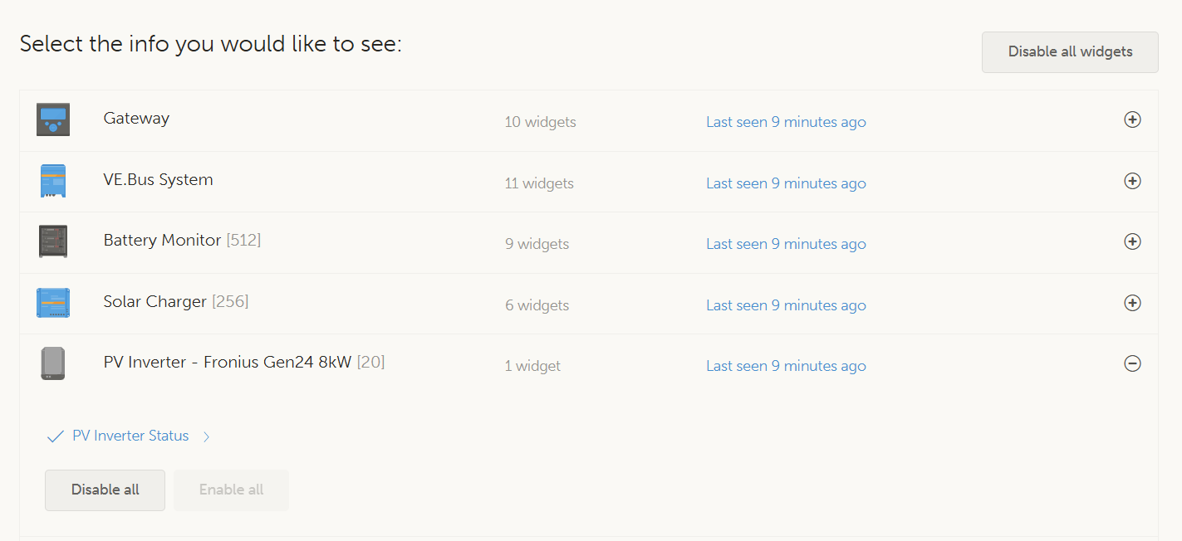This screenshot has height=541, width=1182.
Task: Toggle the PV Inverter Status checkmark
Action: [x=56, y=436]
